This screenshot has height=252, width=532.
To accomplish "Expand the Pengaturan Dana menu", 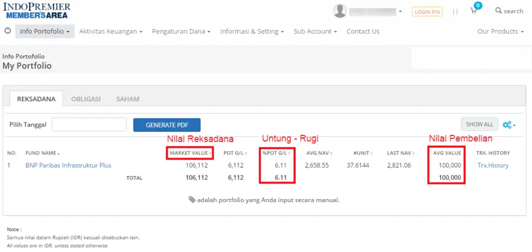I will pos(181,31).
